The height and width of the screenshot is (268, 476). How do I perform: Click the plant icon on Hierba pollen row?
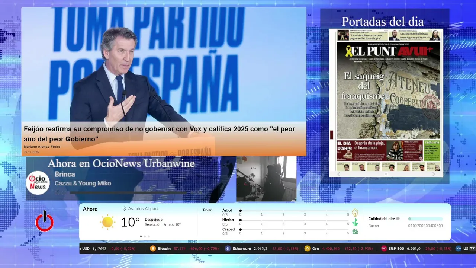pyautogui.click(x=355, y=222)
